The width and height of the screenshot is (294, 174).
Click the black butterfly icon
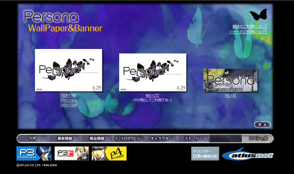pyautogui.click(x=258, y=15)
